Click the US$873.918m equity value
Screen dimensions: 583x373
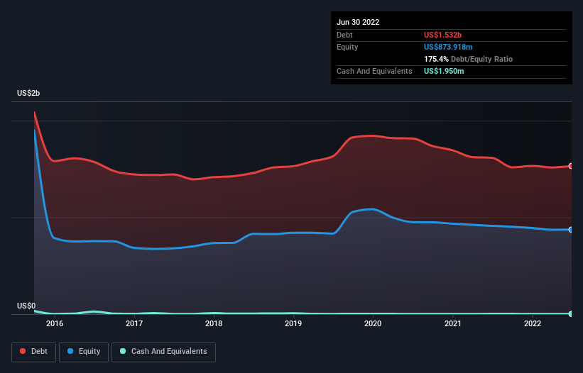[x=448, y=47]
